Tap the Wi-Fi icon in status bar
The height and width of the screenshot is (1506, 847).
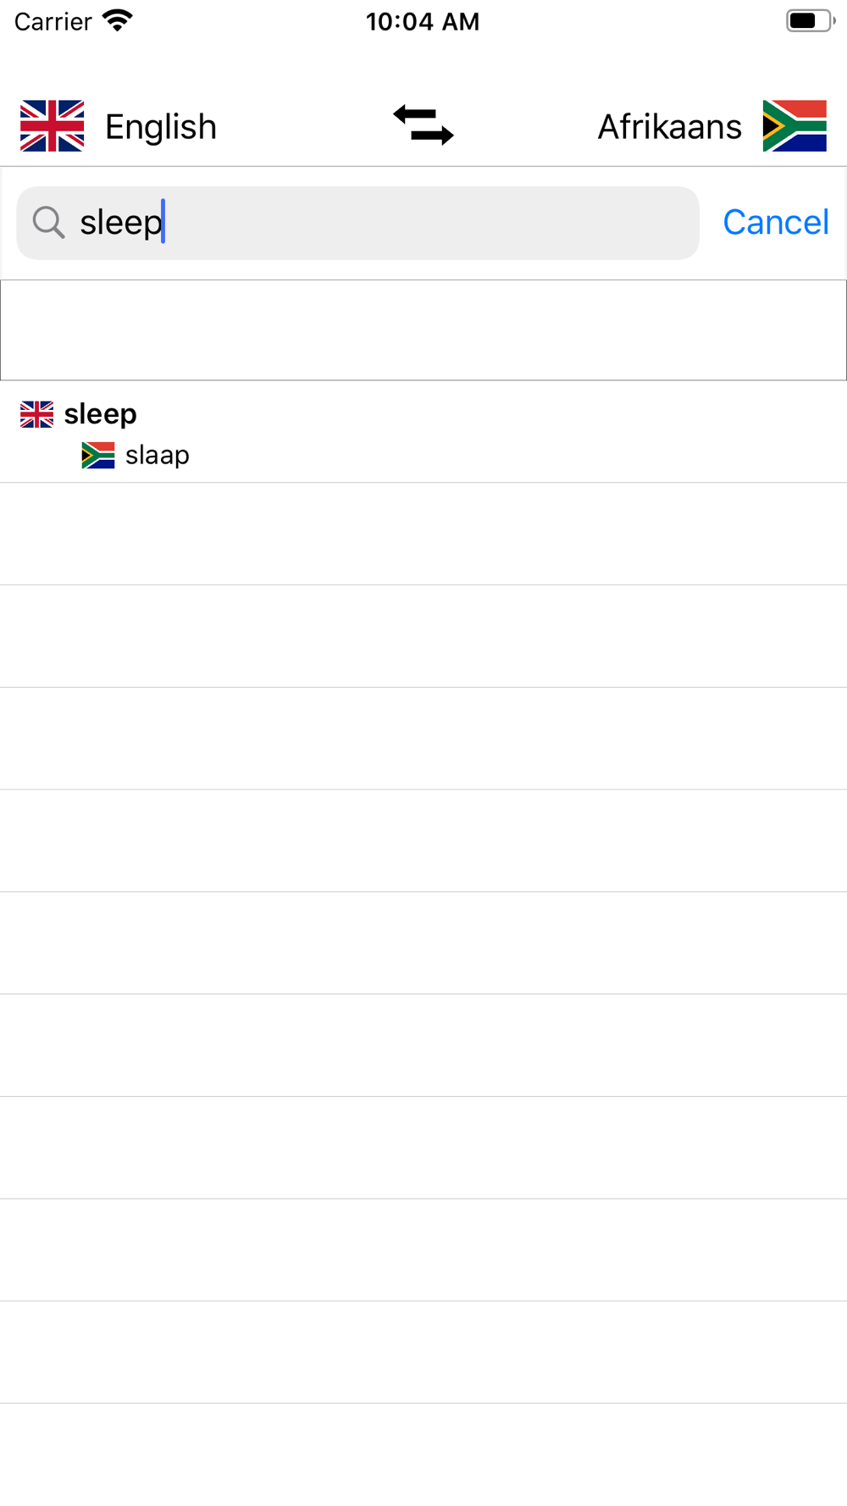click(x=118, y=20)
